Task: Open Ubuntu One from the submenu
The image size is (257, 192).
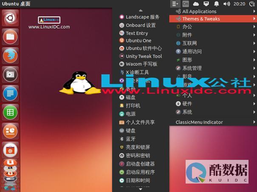Action: point(141,41)
